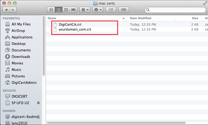Screen dimensions: 208x125
Task: Click the Back navigation arrow
Action: (x=6, y=10)
